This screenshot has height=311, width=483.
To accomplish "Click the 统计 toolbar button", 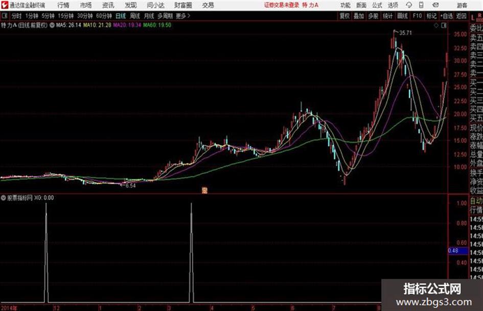I will pyautogui.click(x=388, y=16).
